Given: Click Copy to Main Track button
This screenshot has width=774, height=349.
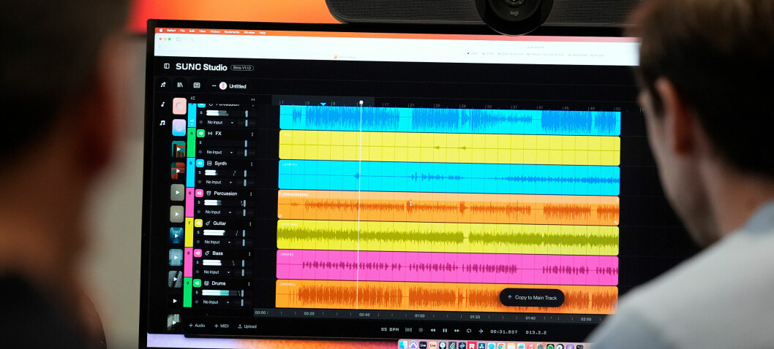Looking at the screenshot, I should [532, 298].
